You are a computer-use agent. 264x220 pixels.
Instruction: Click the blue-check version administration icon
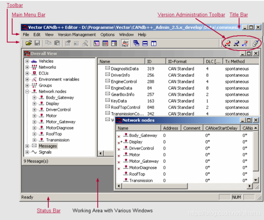(236, 44)
